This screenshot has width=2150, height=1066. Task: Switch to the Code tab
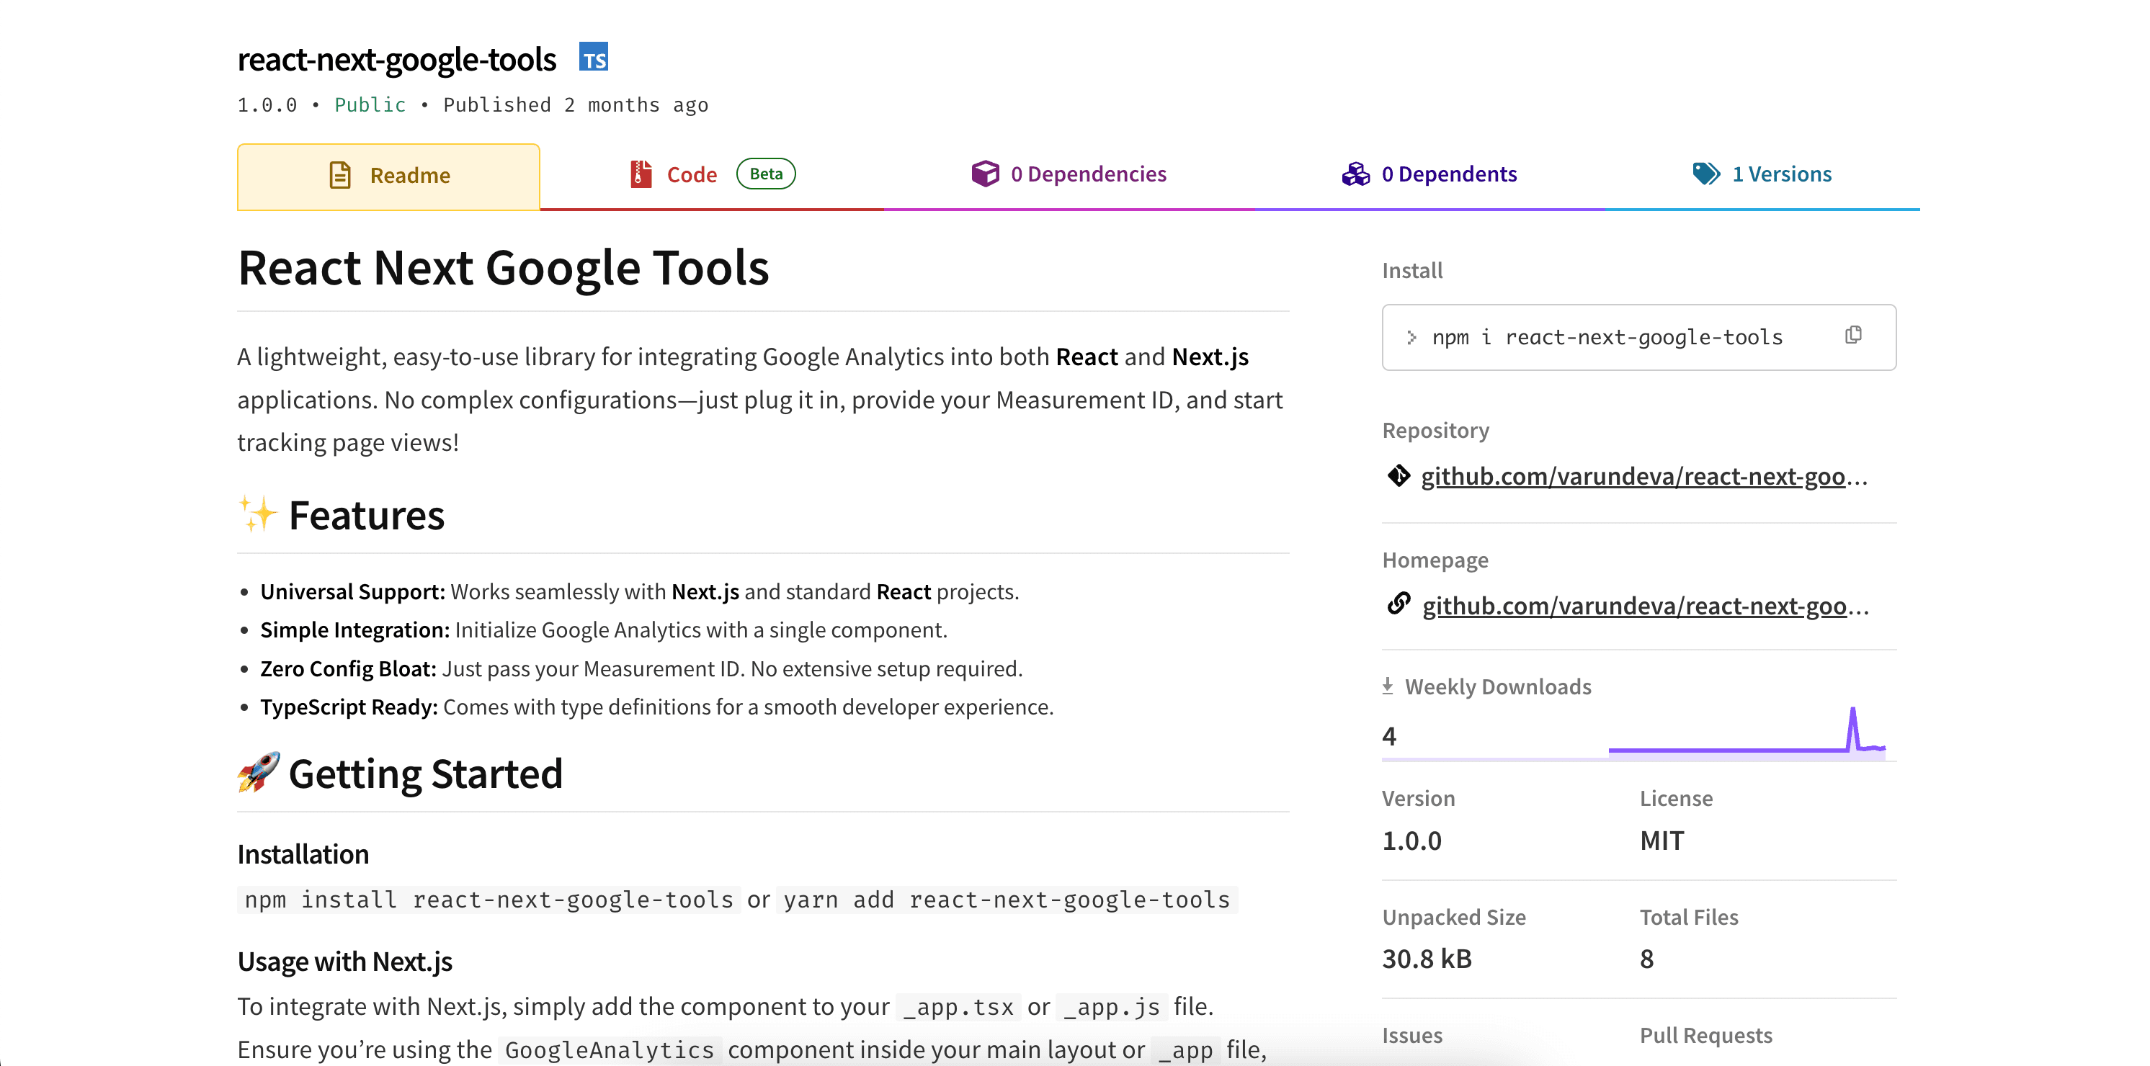point(712,174)
